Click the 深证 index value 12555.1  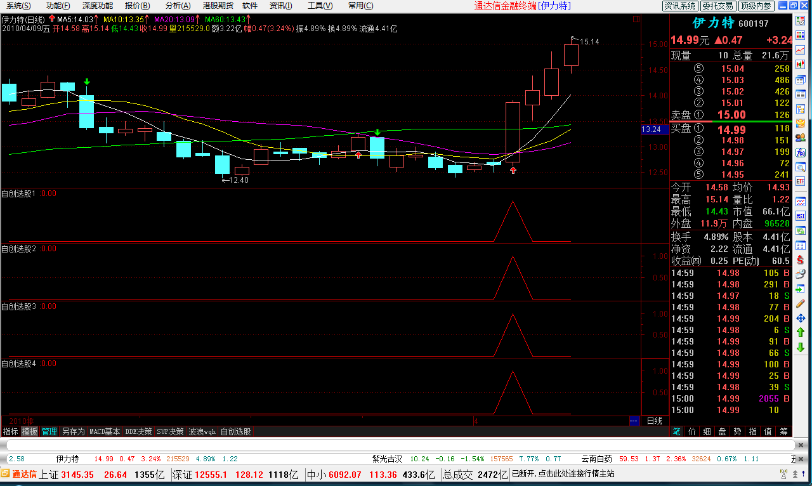(x=211, y=475)
